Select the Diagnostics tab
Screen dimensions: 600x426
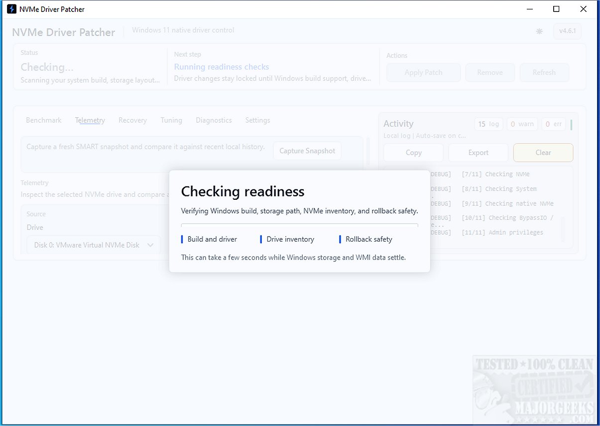click(x=214, y=120)
